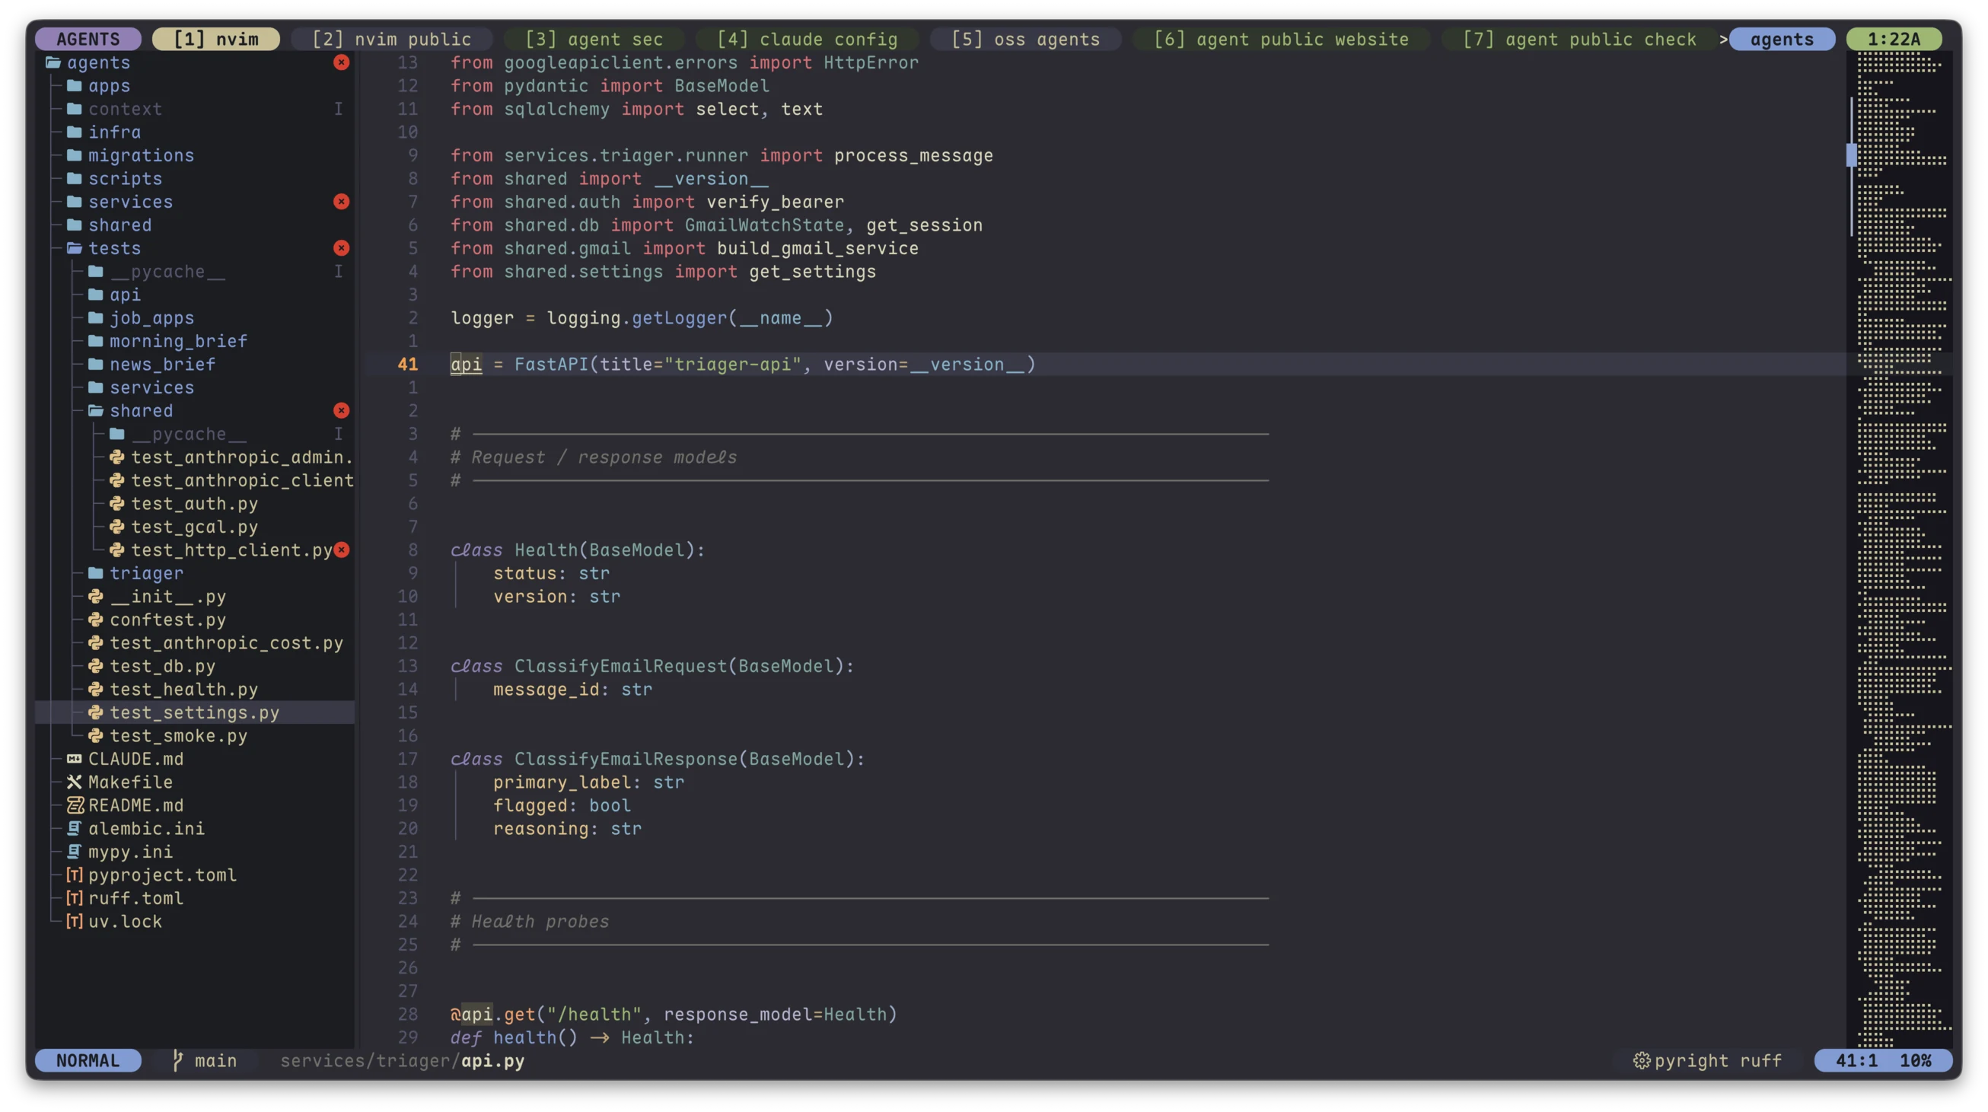Viewport: 1988px width, 1112px height.
Task: Click the markdown icon of CLAUDE.md
Action: tap(74, 760)
